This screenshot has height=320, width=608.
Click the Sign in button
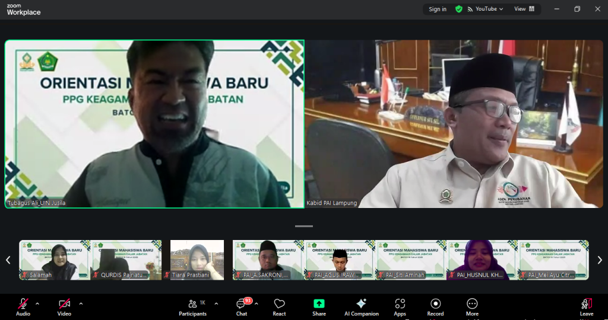[438, 9]
